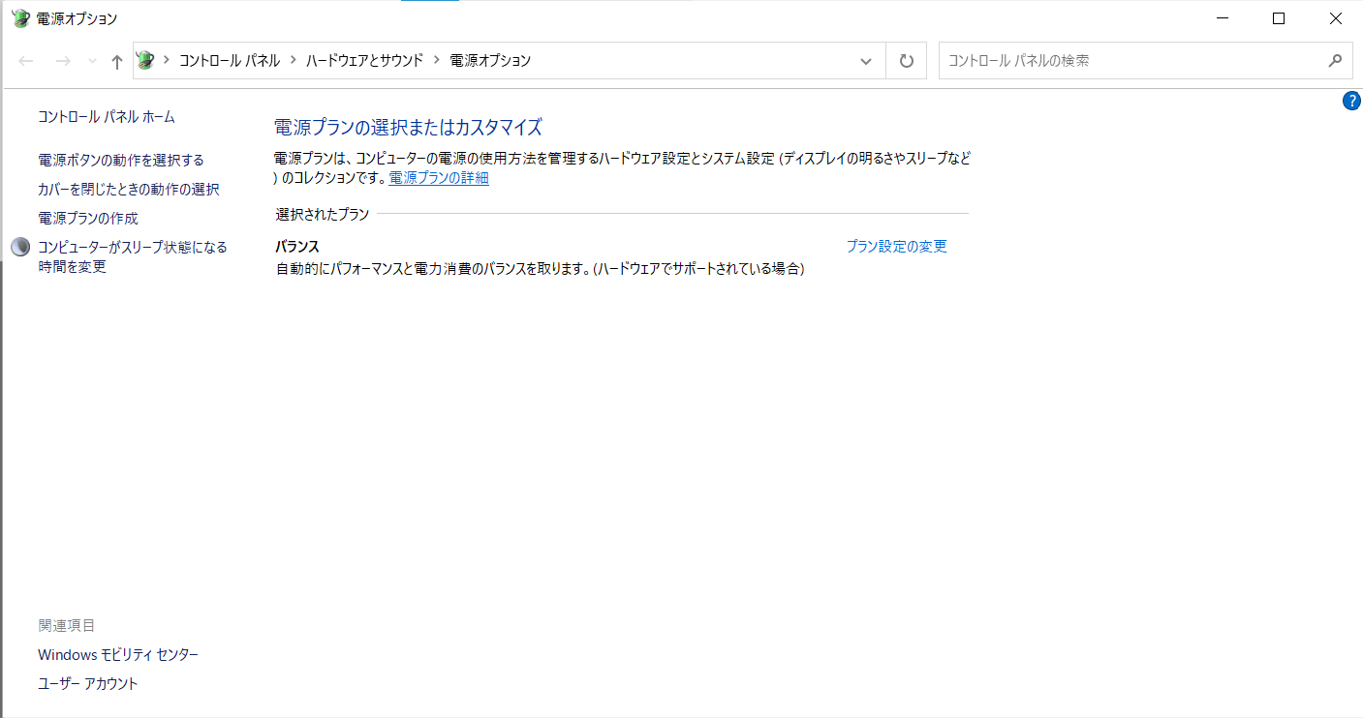Open ハードウェアとサウンド in the breadcrumb
The width and height of the screenshot is (1363, 718).
tap(364, 60)
